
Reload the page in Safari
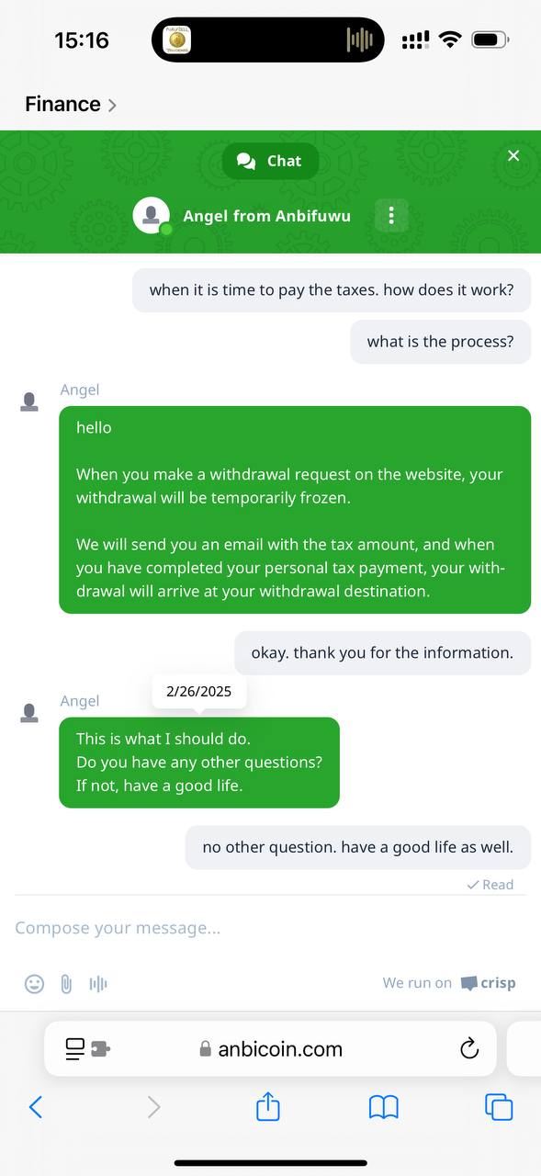(x=469, y=1048)
